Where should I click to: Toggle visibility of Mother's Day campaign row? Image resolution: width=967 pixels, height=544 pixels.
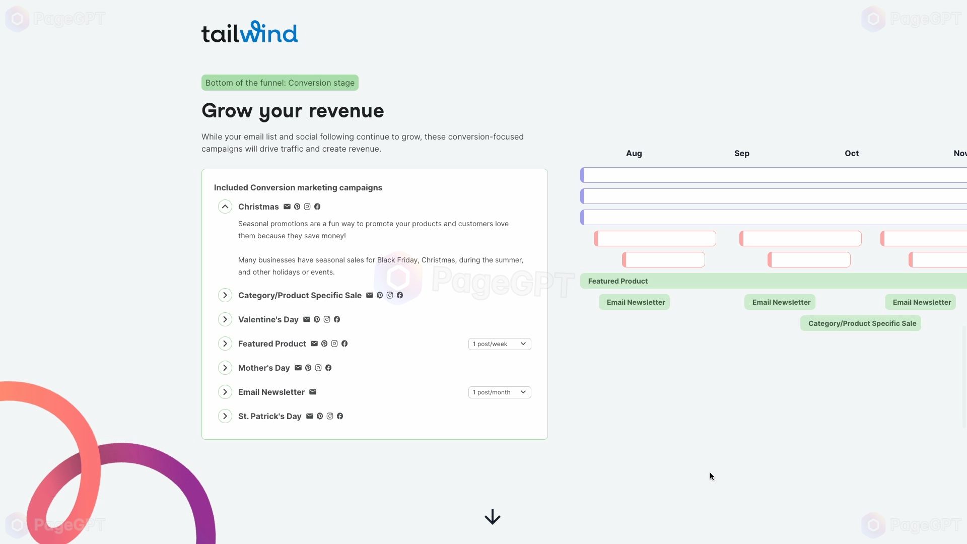click(225, 367)
